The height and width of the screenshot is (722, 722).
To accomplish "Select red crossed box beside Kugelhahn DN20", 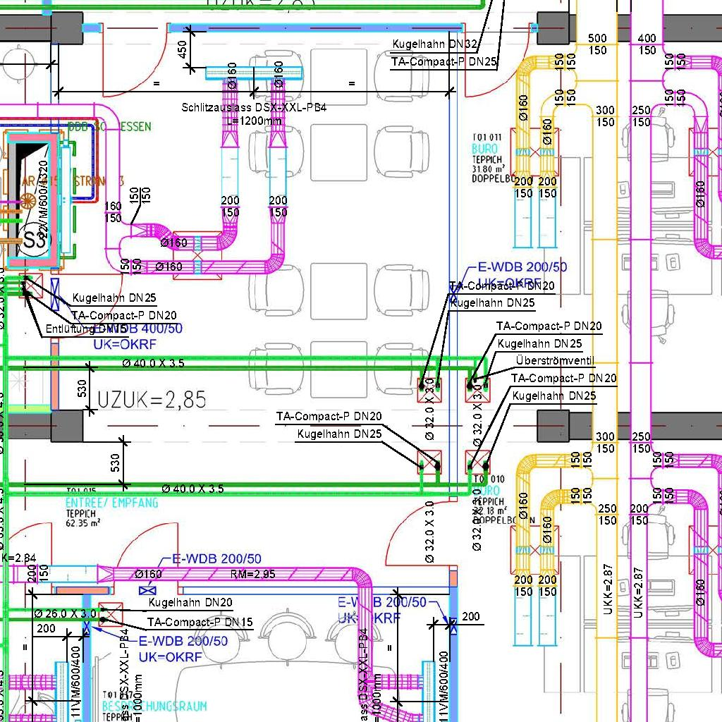I will coord(111,615).
